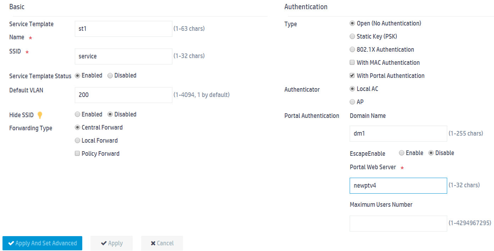This screenshot has width=494, height=251.
Task: Click the Default VLAN label
Action: tap(26, 90)
